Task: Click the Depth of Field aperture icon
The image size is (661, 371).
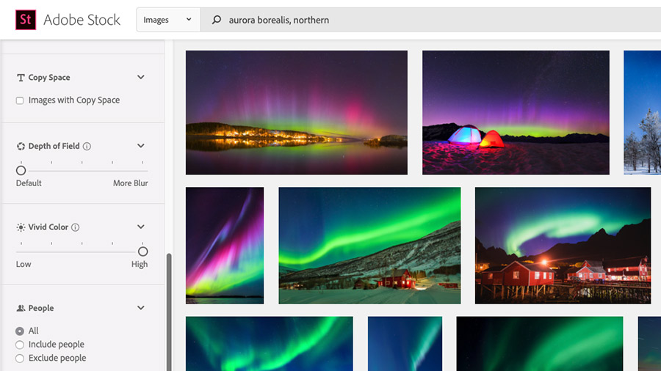Action: coord(21,147)
